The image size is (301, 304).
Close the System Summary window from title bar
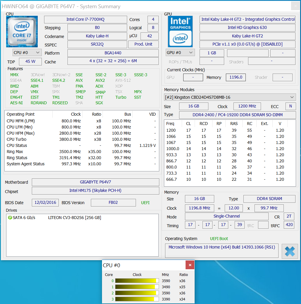point(295,6)
